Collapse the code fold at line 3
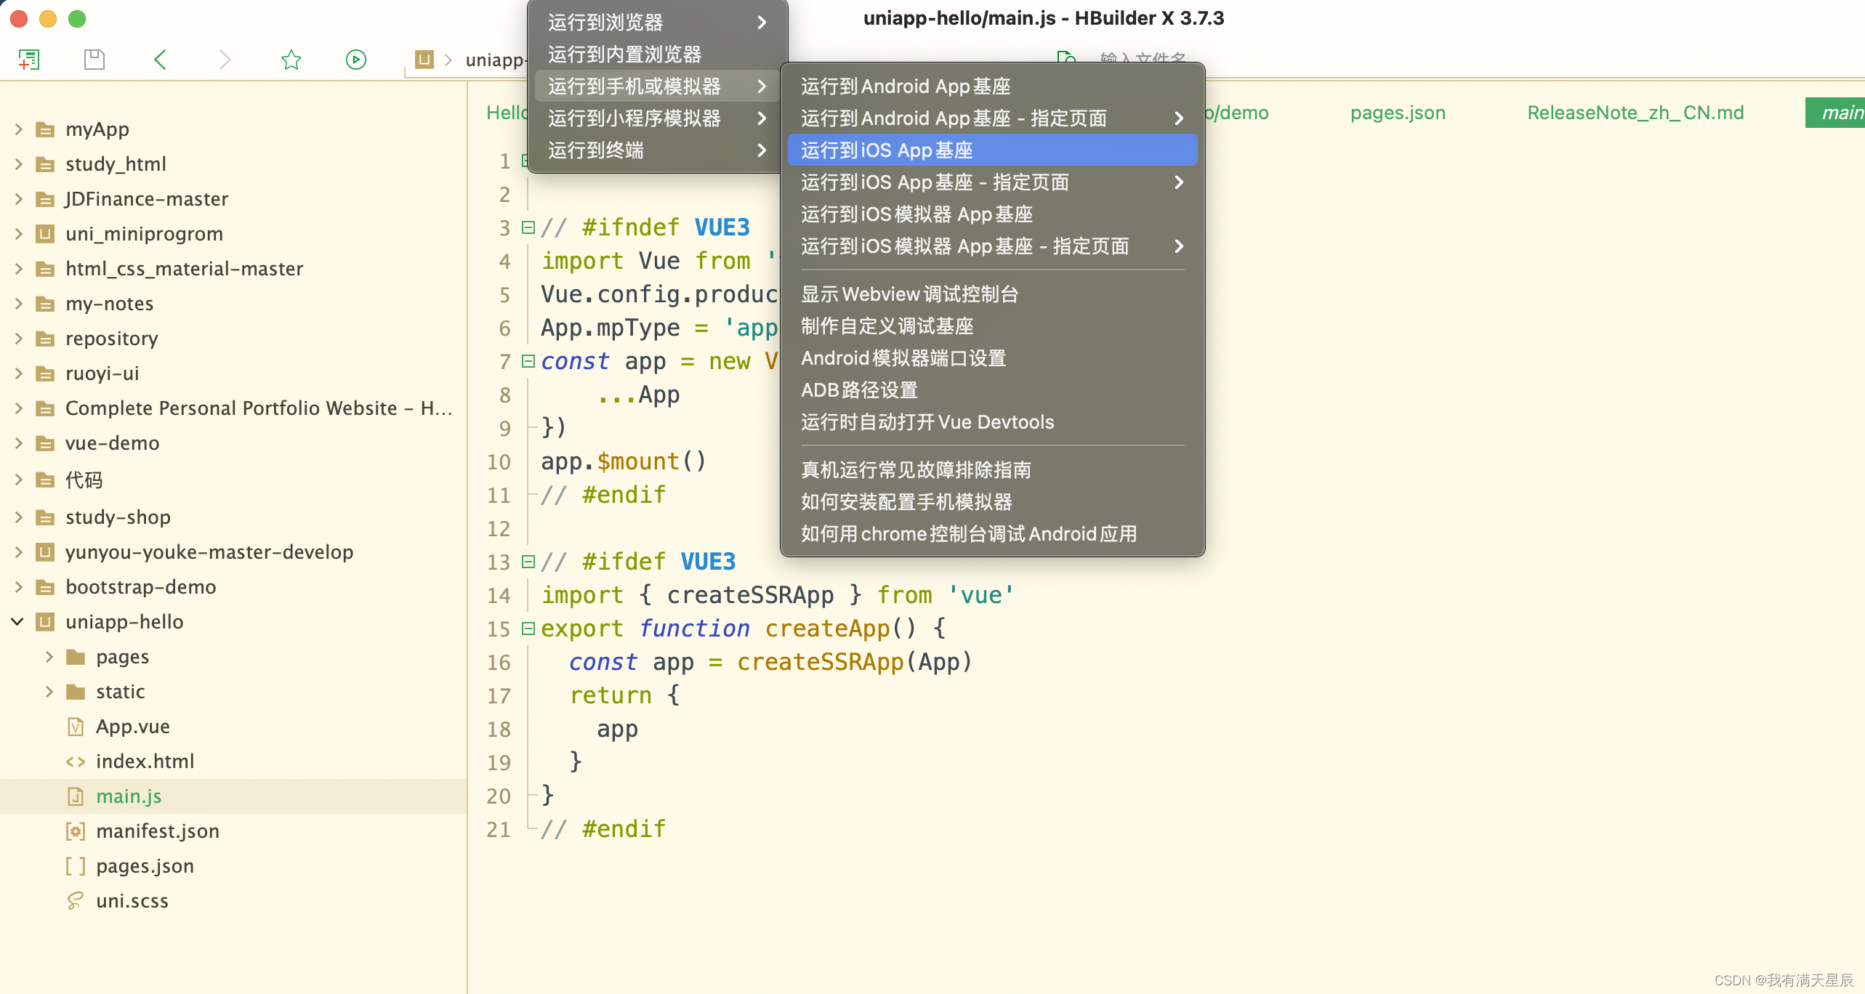Screen dimensions: 1865x994 pyautogui.click(x=528, y=227)
